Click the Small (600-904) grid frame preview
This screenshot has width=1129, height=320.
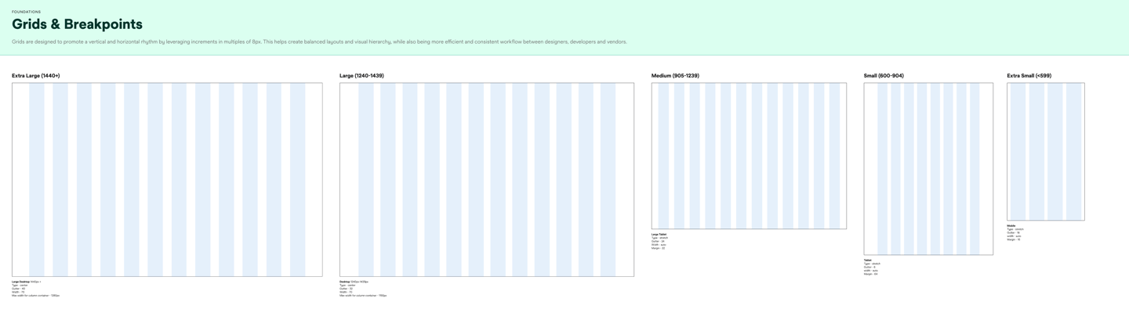[928, 169]
